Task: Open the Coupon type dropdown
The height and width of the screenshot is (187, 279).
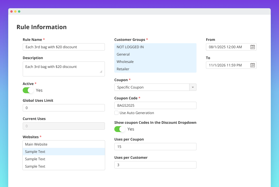Action: [193, 87]
